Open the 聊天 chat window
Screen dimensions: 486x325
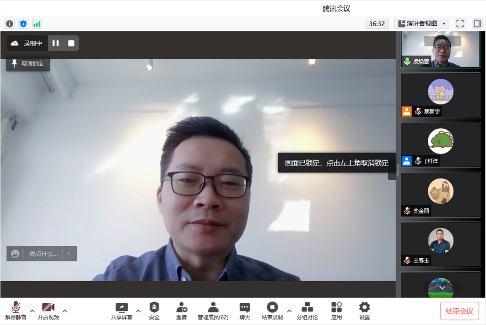point(245,311)
